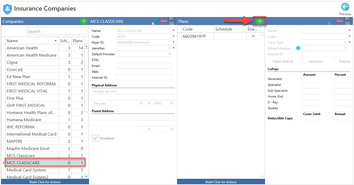Screen dimensions: 354x185
Task: Click the Deductible Caps Annual field
Action: [342, 119]
